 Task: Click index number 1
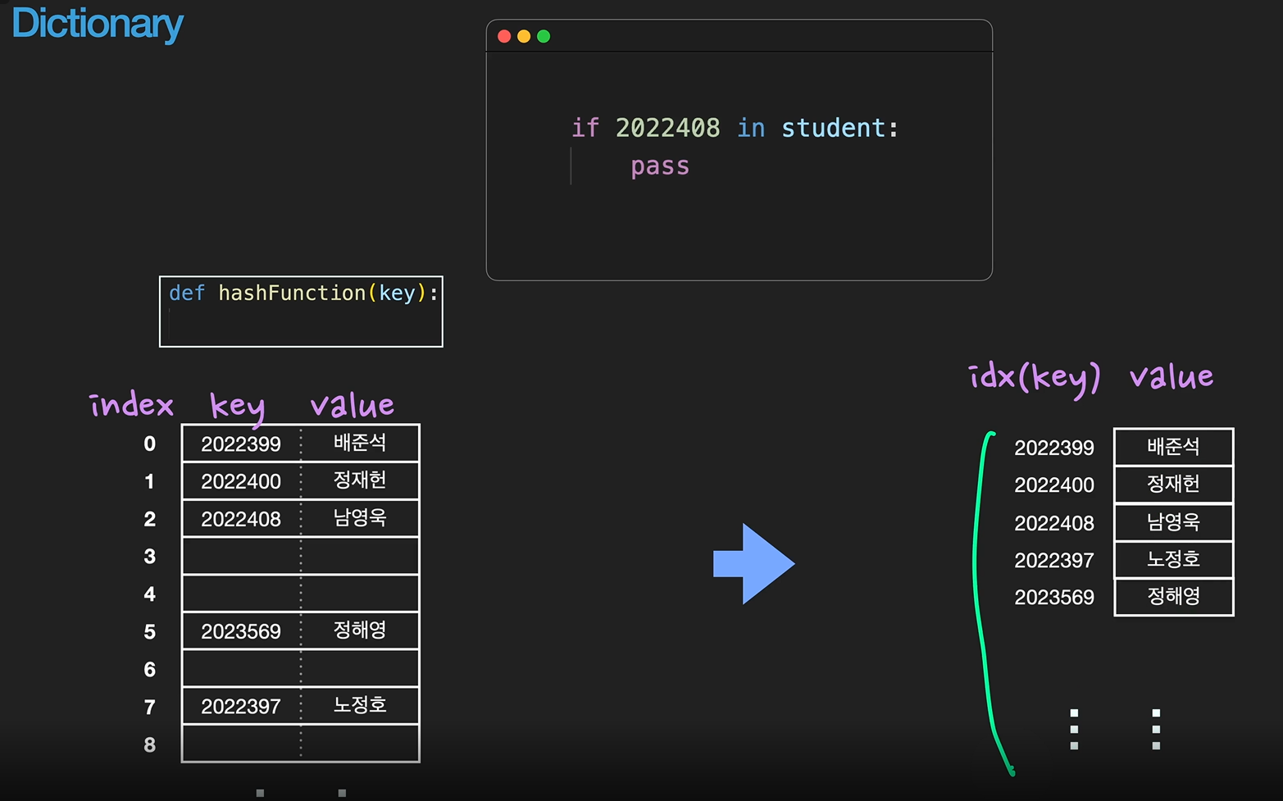click(149, 481)
